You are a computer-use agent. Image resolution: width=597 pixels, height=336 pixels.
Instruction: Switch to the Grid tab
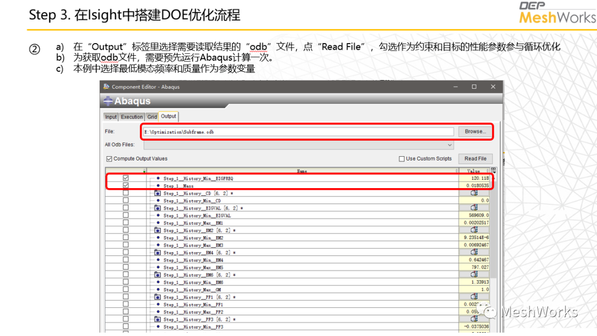pyautogui.click(x=152, y=116)
